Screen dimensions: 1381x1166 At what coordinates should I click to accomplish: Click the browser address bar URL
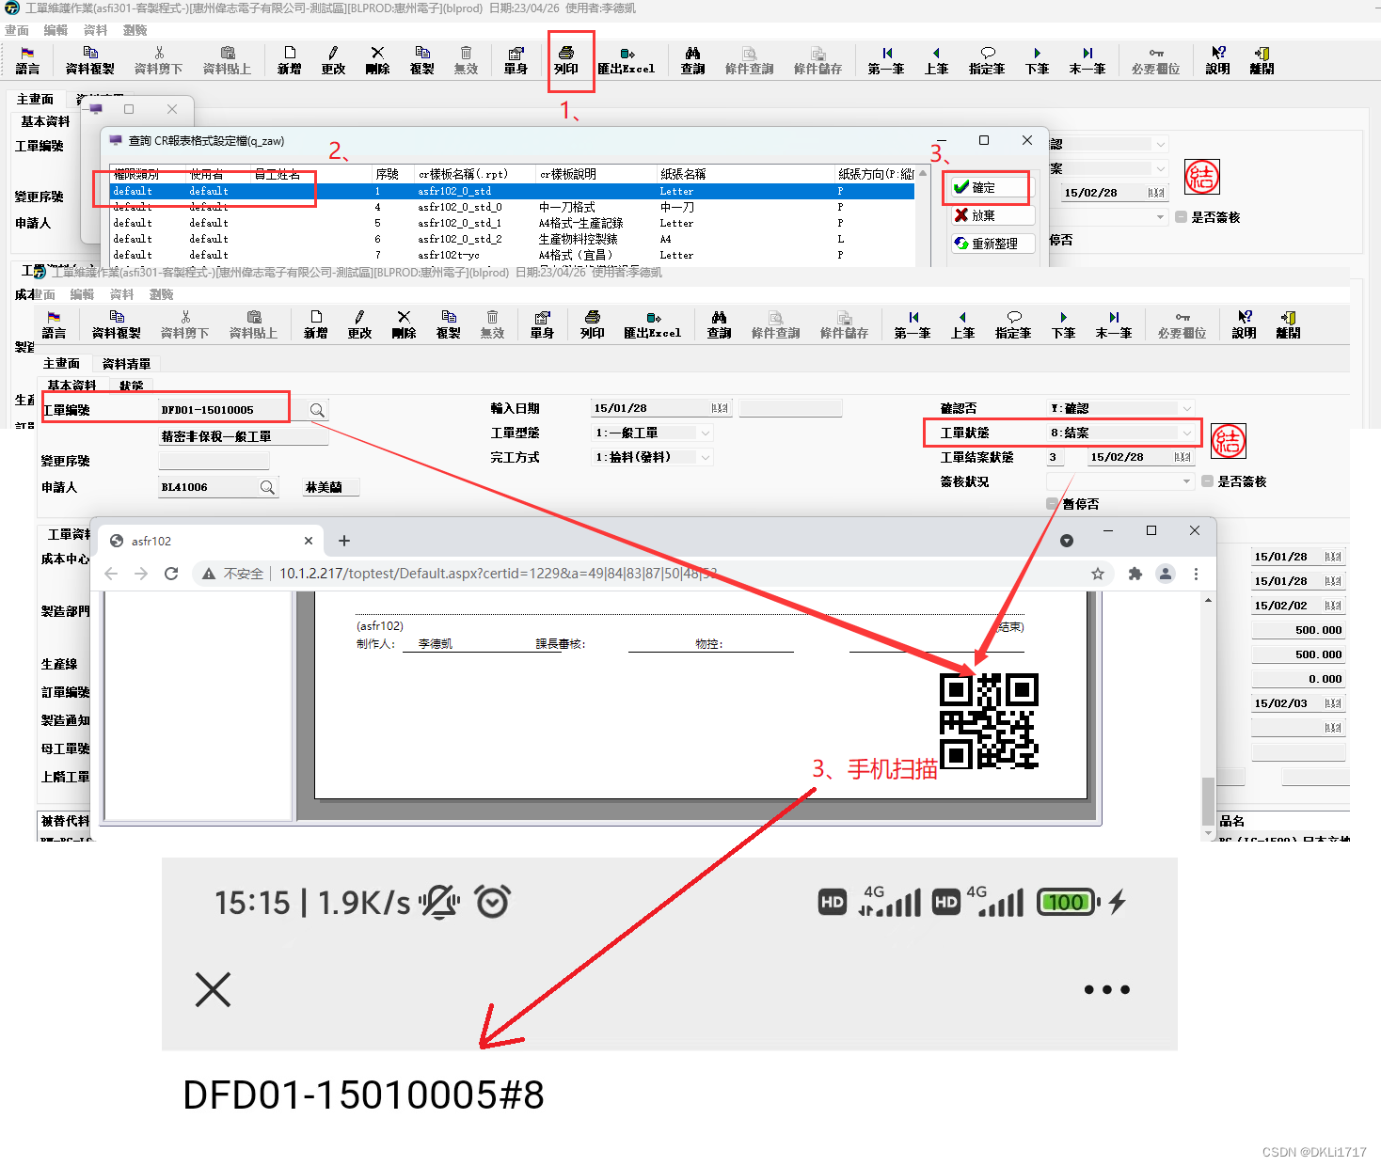click(499, 574)
